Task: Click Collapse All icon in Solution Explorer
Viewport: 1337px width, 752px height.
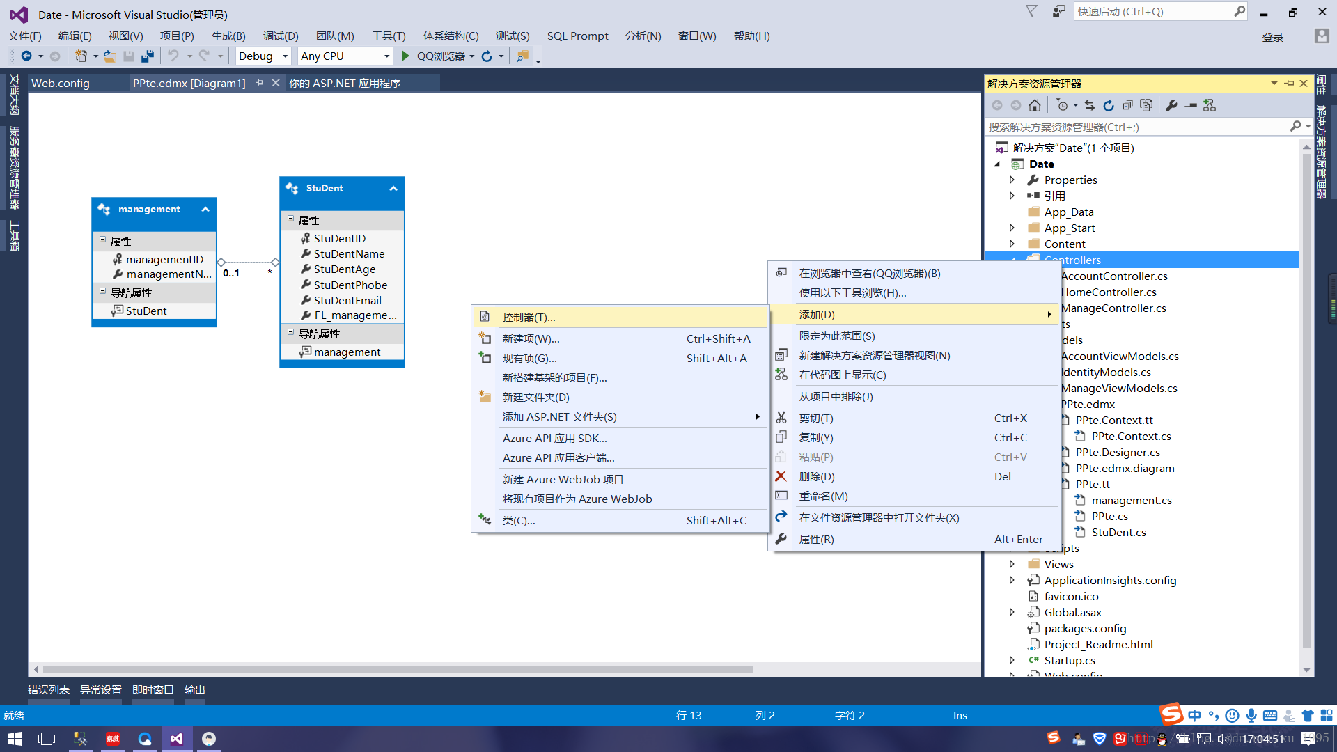Action: point(1127,105)
